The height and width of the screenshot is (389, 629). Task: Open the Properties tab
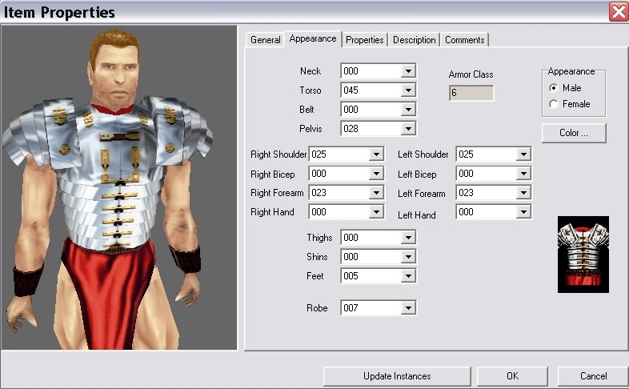(x=365, y=40)
